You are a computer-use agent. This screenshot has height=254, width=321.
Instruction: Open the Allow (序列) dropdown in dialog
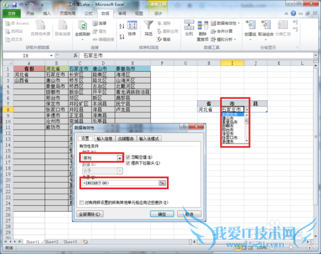[119, 158]
